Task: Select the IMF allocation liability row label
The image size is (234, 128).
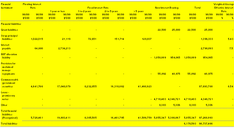Action: [x=9, y=56]
